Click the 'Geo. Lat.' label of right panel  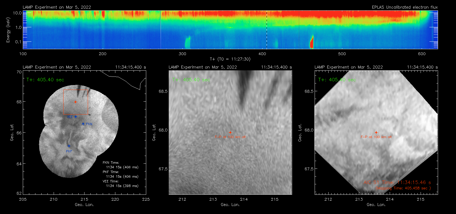coord(300,132)
